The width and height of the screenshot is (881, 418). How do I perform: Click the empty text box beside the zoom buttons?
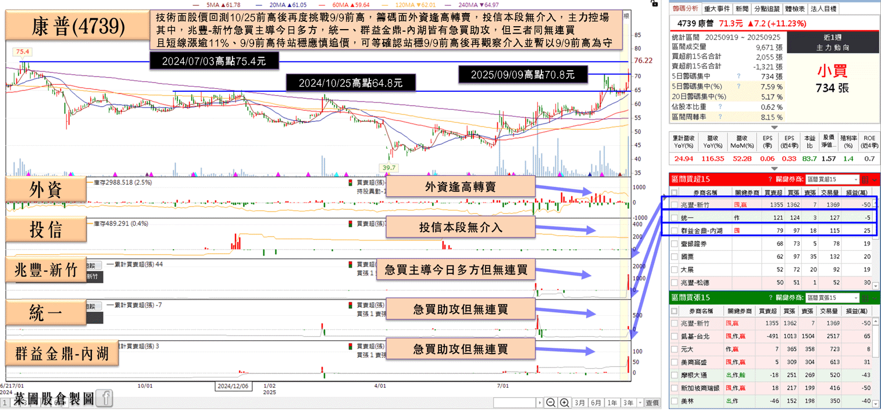coord(515,402)
